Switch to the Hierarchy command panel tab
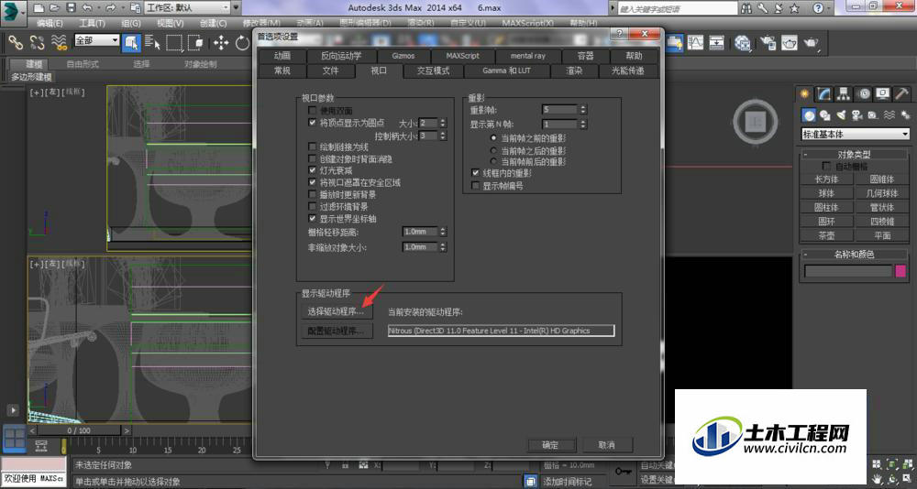 click(844, 93)
